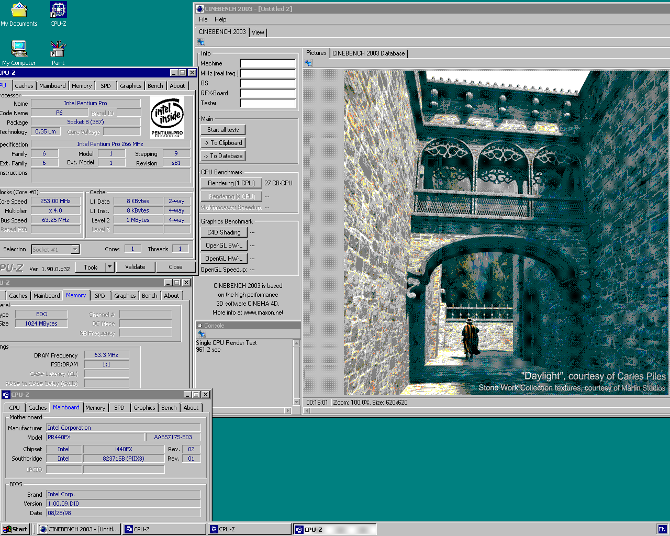Click the console horizontal scrollbar right arrow
Image resolution: width=670 pixels, height=536 pixels.
click(287, 411)
